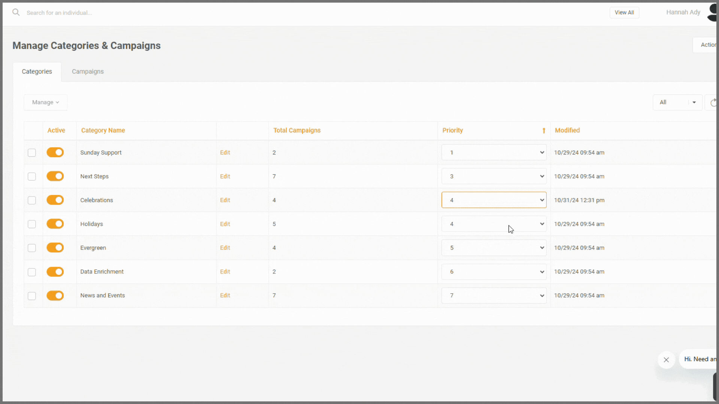Refresh the list with the reload icon
The image size is (719, 404).
tap(713, 102)
